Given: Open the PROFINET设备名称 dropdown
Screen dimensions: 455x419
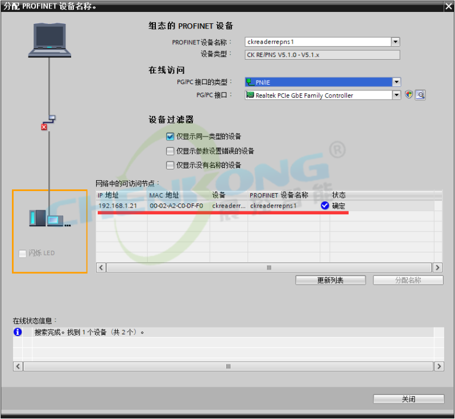Looking at the screenshot, I should pyautogui.click(x=395, y=42).
